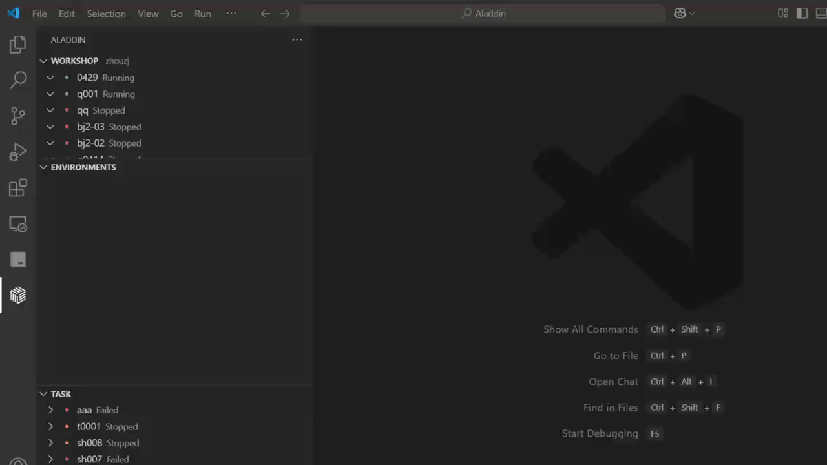Screen dimensions: 827x465
Task: Expand the aaa Failed task
Action: pyautogui.click(x=50, y=410)
